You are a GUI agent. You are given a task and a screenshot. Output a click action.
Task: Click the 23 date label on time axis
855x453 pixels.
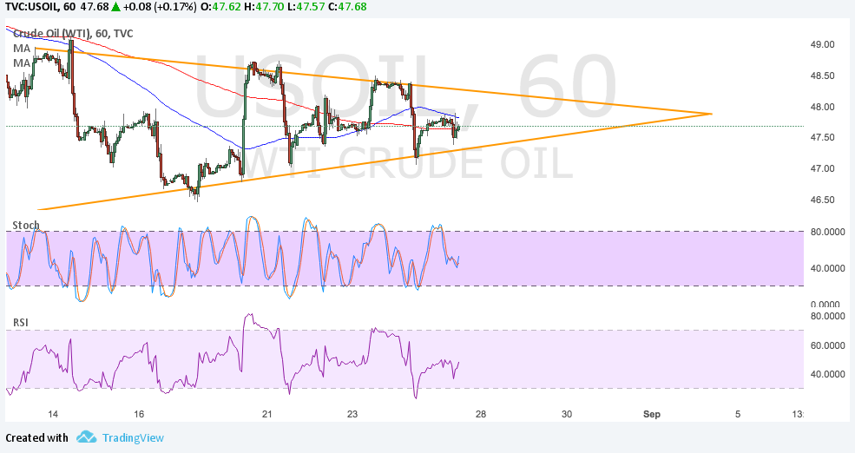pyautogui.click(x=352, y=414)
